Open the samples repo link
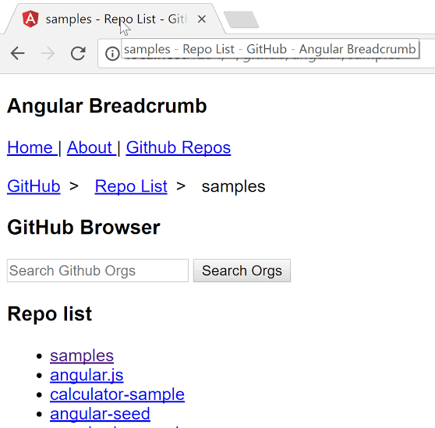The width and height of the screenshot is (435, 428). (x=82, y=355)
